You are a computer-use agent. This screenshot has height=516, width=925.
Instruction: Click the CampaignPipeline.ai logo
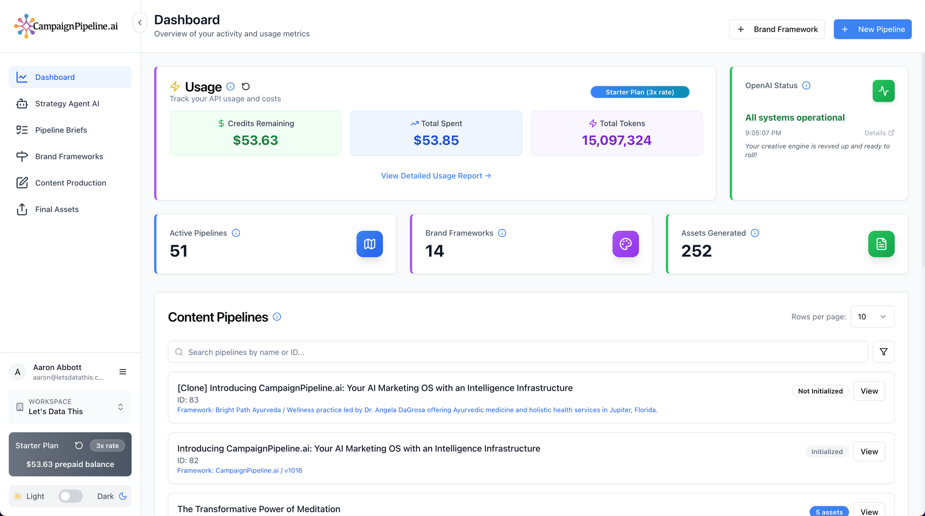point(66,26)
